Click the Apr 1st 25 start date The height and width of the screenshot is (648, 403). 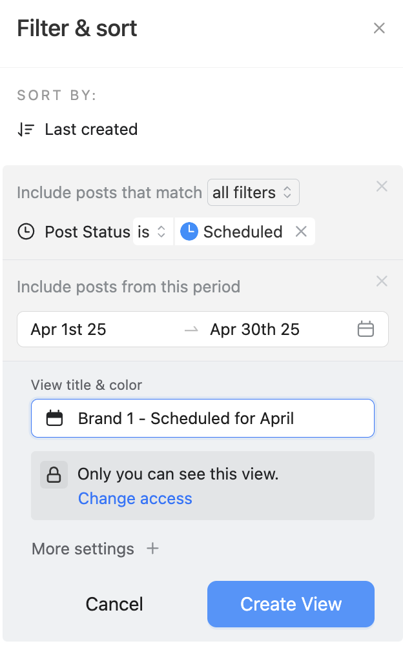pyautogui.click(x=68, y=329)
